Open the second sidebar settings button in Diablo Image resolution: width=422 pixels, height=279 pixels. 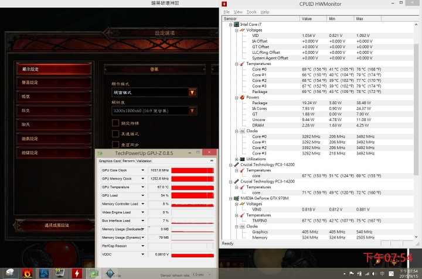(x=54, y=82)
